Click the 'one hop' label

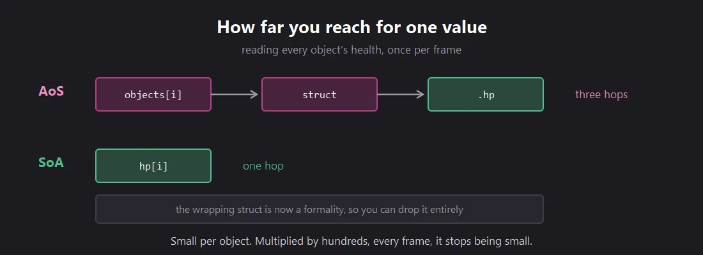click(x=263, y=166)
